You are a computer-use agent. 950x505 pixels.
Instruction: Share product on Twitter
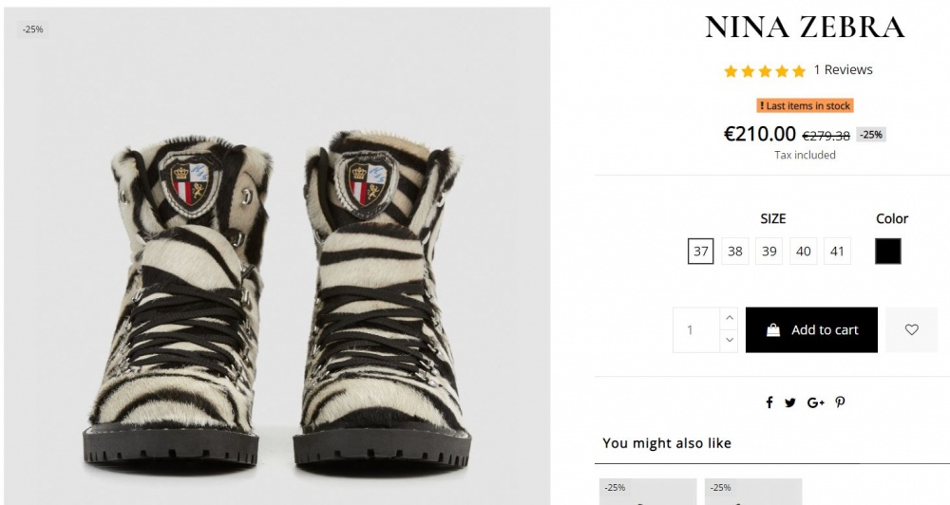point(790,402)
